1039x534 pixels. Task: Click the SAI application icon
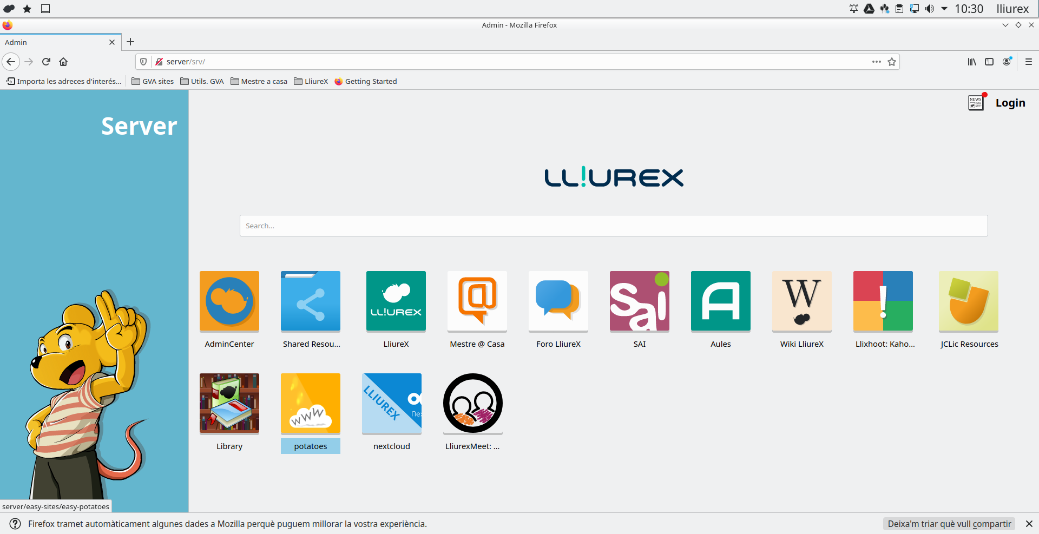point(639,301)
